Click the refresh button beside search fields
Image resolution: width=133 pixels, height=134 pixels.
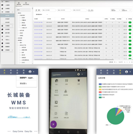tap(38, 10)
